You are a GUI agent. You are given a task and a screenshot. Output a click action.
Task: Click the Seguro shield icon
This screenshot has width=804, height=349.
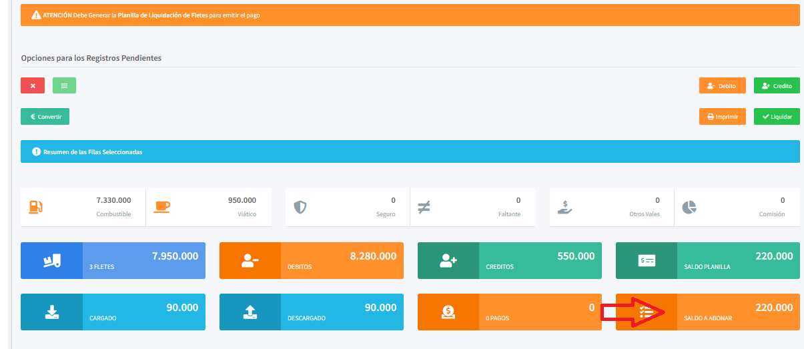point(300,207)
